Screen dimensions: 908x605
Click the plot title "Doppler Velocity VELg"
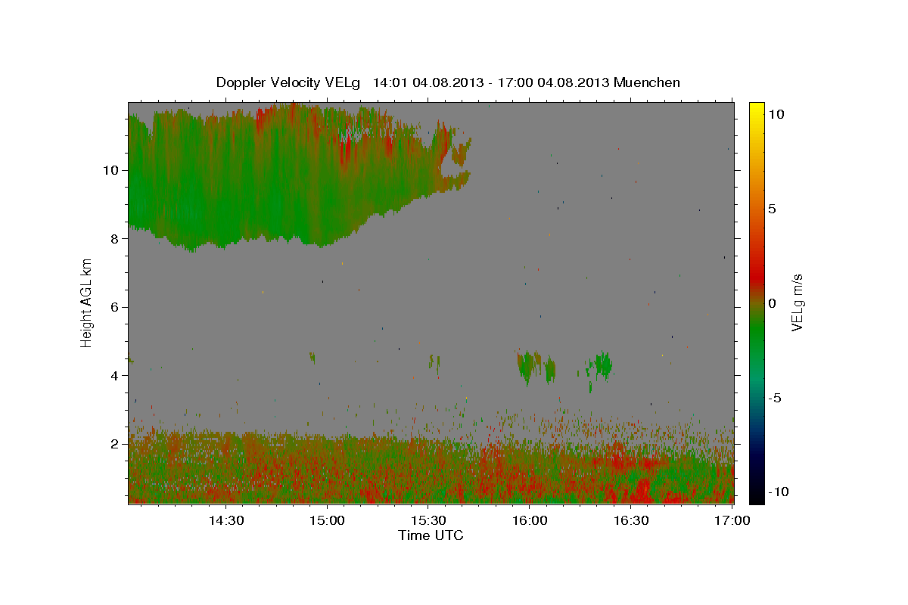click(289, 82)
